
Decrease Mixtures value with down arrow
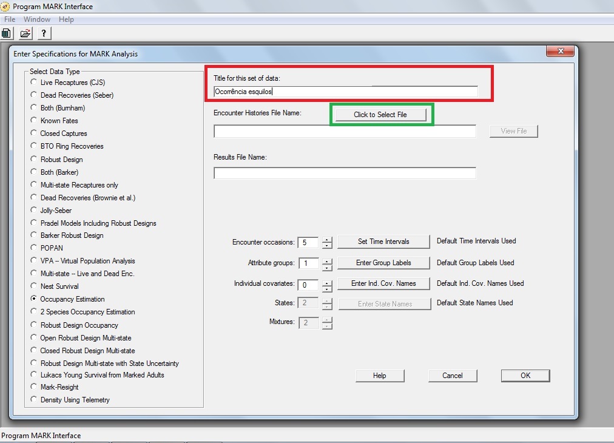327,326
